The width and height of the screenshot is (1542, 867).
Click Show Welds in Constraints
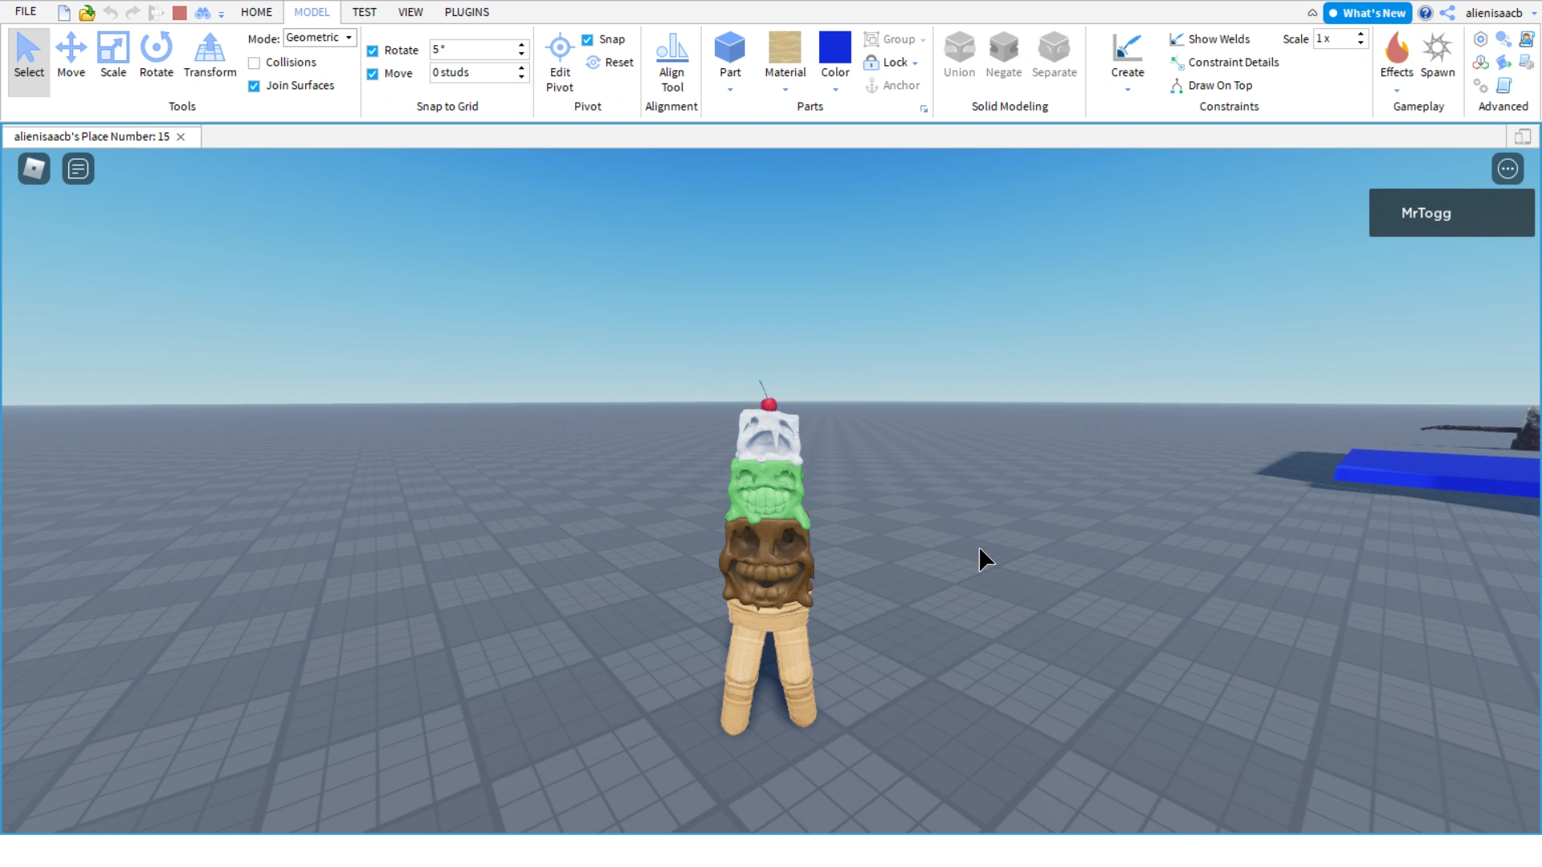point(1218,39)
